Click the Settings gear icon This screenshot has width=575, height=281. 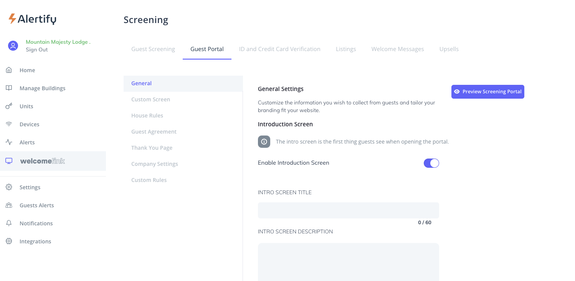pos(9,187)
